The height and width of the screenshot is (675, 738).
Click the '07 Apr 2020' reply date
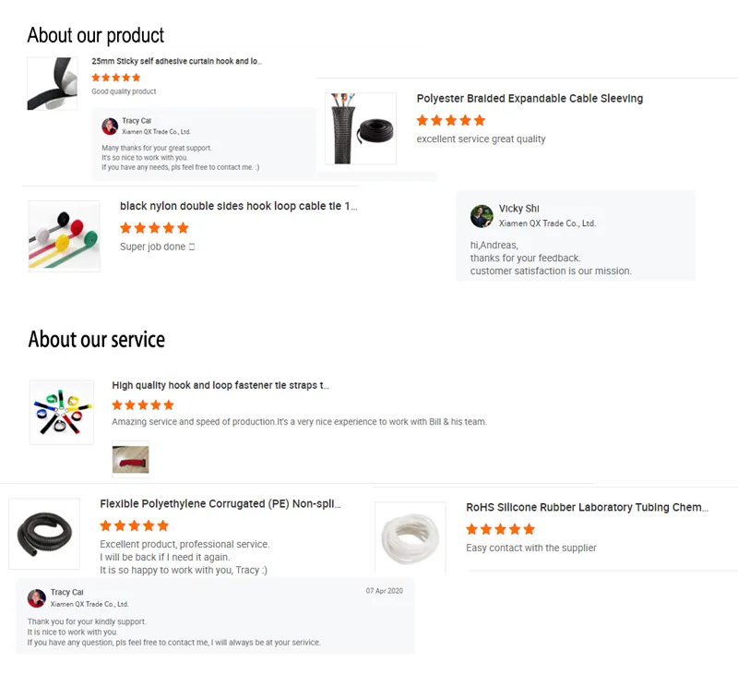tap(384, 591)
